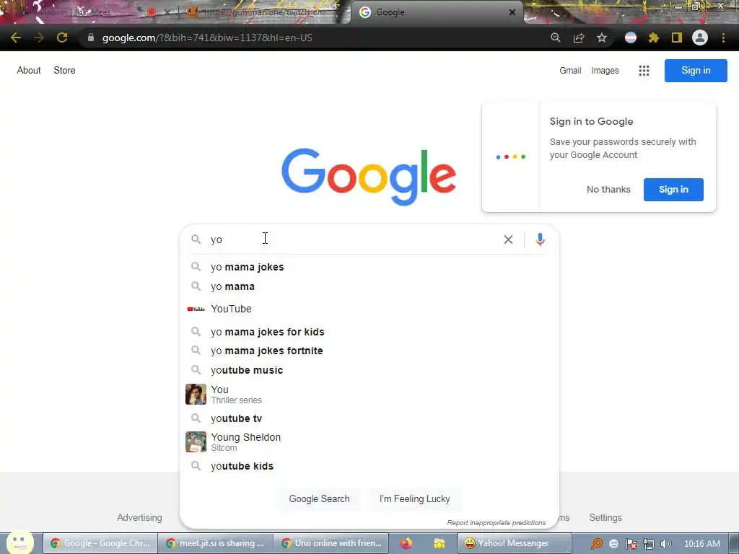Open the Settings footer link

click(605, 517)
